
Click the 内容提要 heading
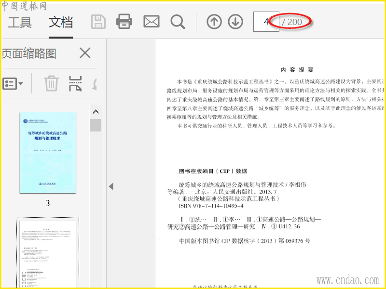pos(297,70)
